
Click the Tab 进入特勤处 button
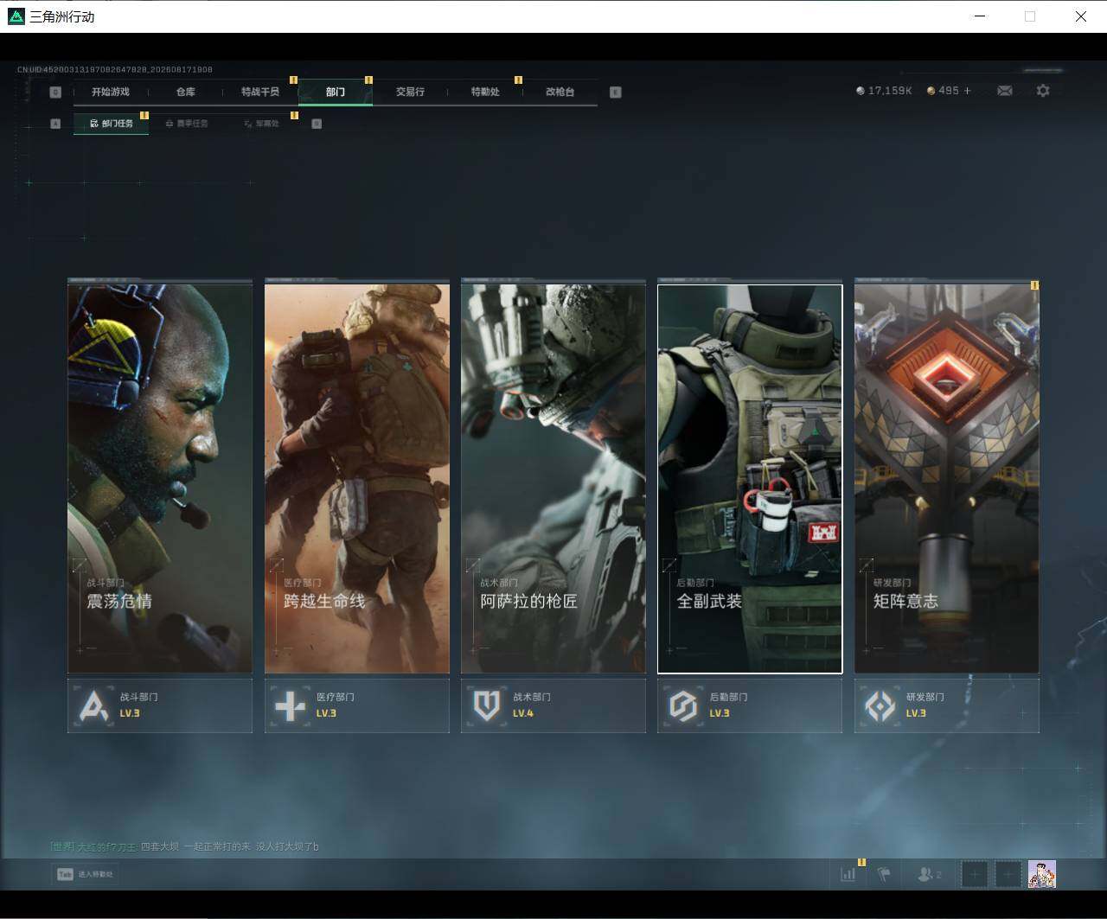[x=85, y=874]
